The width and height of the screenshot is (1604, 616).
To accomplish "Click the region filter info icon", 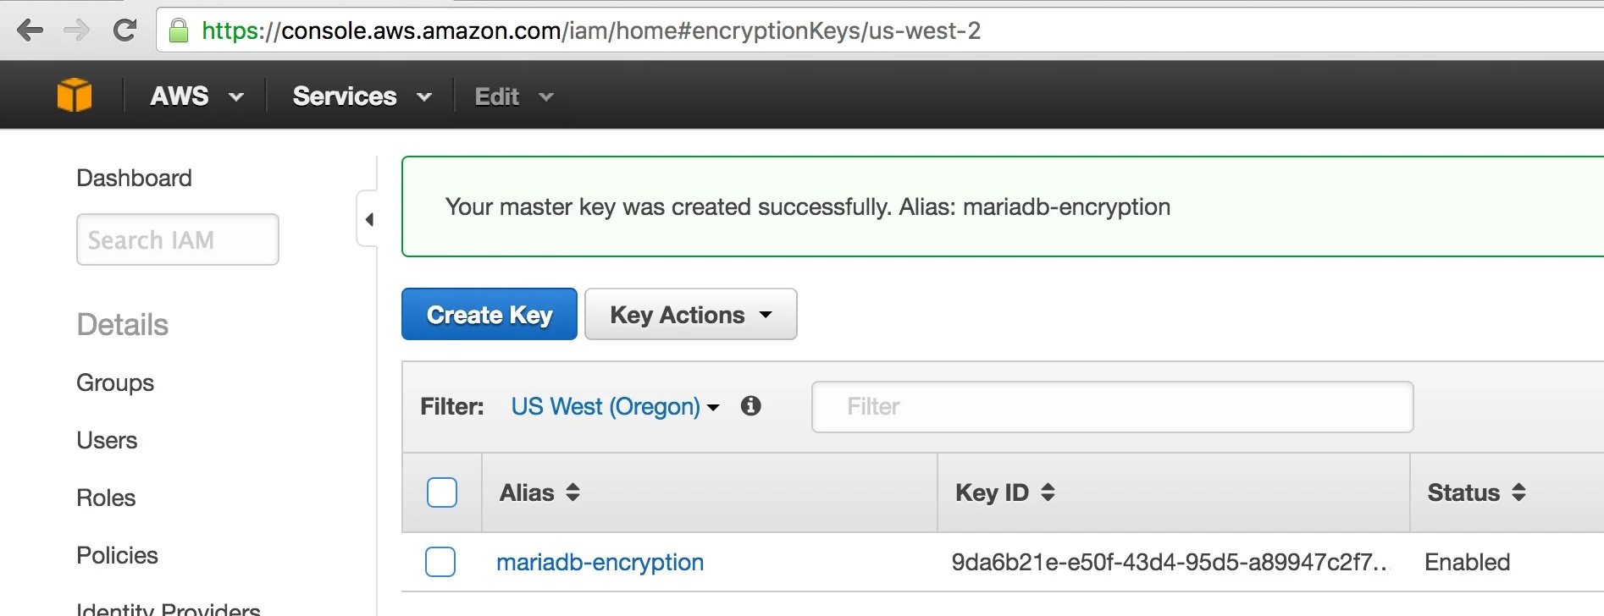I will (x=750, y=406).
